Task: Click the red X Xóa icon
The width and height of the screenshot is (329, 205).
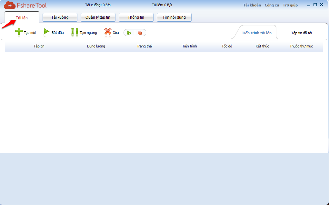Action: pyautogui.click(x=107, y=32)
